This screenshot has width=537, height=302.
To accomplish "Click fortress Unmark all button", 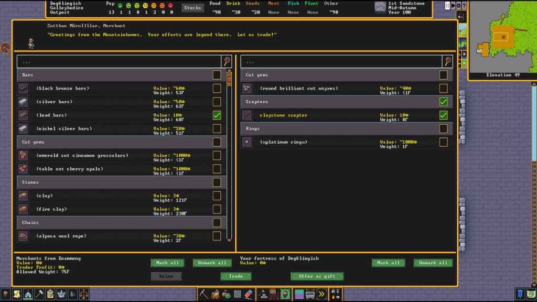I will pos(433,263).
